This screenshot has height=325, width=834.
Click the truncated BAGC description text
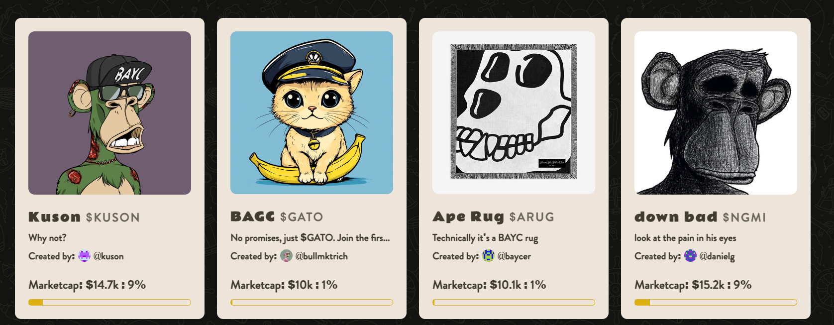[310, 238]
